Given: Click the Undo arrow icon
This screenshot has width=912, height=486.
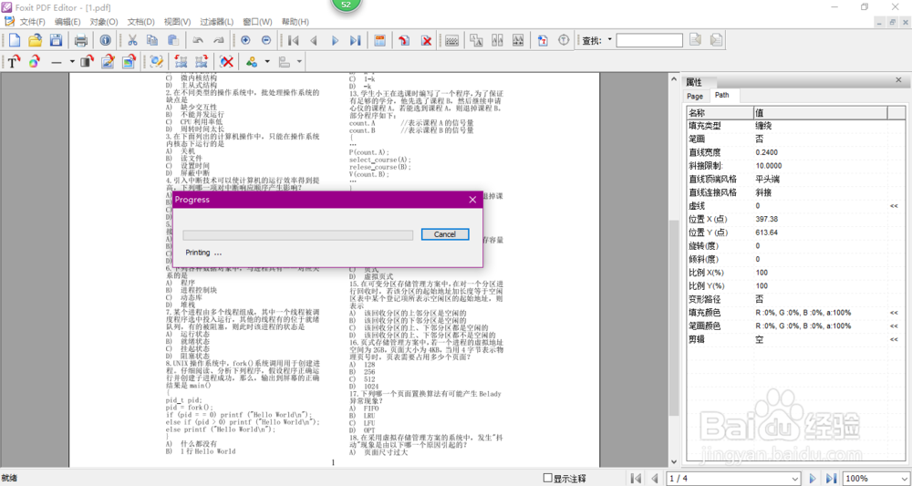Looking at the screenshot, I should pyautogui.click(x=198, y=40).
